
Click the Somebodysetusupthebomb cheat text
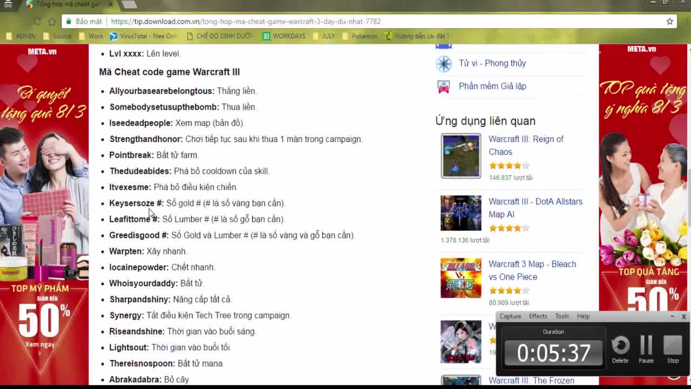coord(164,107)
